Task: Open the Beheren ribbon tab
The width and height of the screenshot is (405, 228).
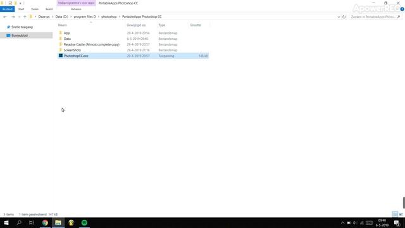Action: (x=76, y=9)
